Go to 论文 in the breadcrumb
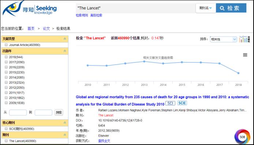Image resolution: width=254 pixels, height=145 pixels. point(46,28)
